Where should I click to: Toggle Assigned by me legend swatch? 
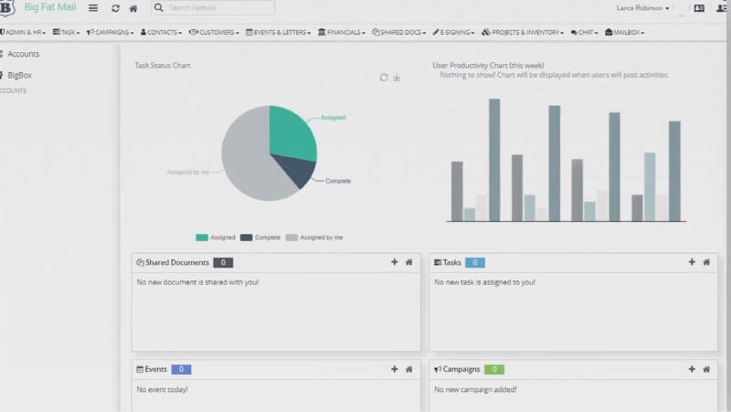[x=291, y=238]
